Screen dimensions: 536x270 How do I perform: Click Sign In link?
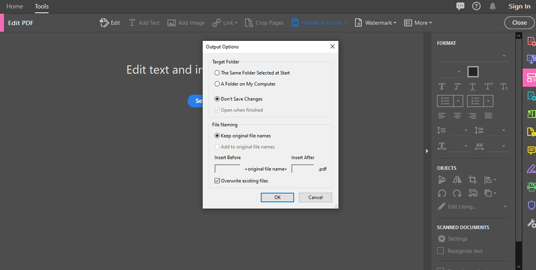[x=519, y=6]
